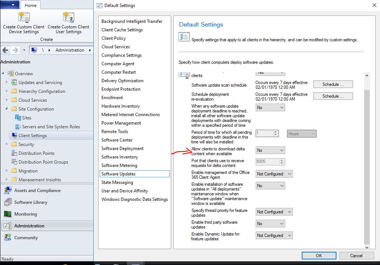
Task: Confirm settings with the OK button
Action: coord(318,255)
